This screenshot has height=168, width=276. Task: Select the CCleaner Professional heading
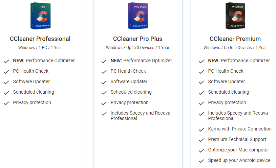40,39
